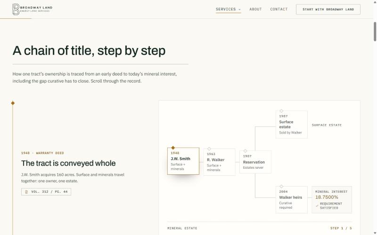Screen dimensions: 377x235
Task: Click the diamond marker on Reservation card
Action: pos(245,151)
